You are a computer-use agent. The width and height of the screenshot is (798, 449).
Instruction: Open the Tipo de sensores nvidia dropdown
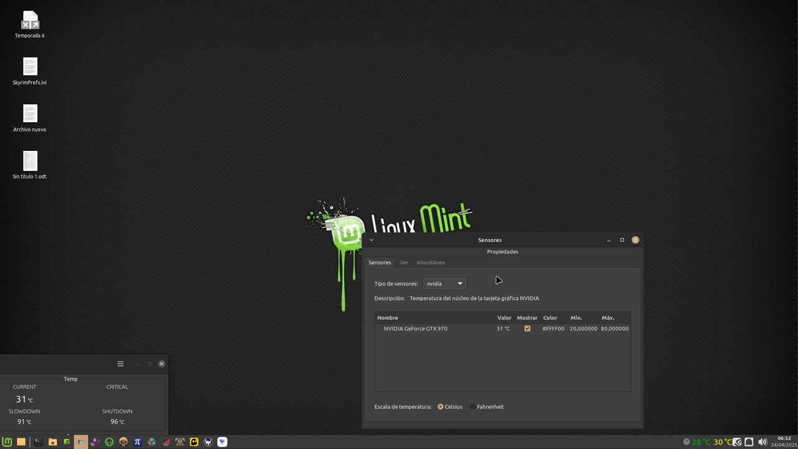pos(444,283)
